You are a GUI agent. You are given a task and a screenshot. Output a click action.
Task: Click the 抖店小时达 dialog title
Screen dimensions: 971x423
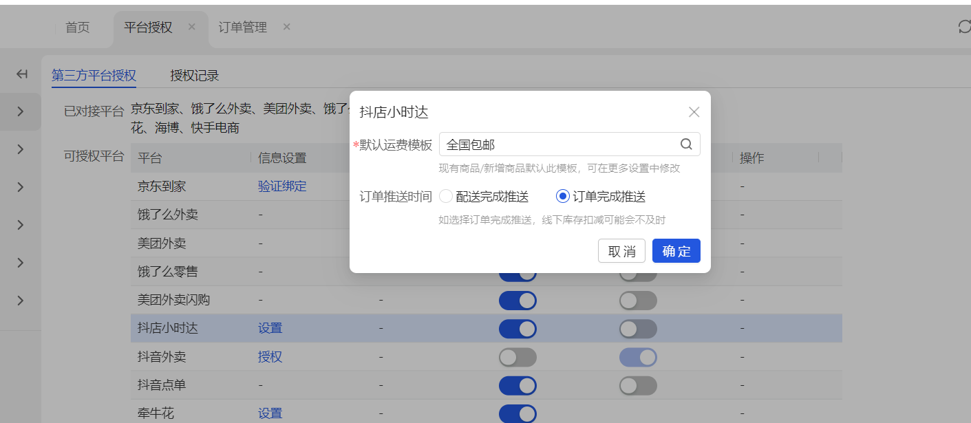[394, 113]
